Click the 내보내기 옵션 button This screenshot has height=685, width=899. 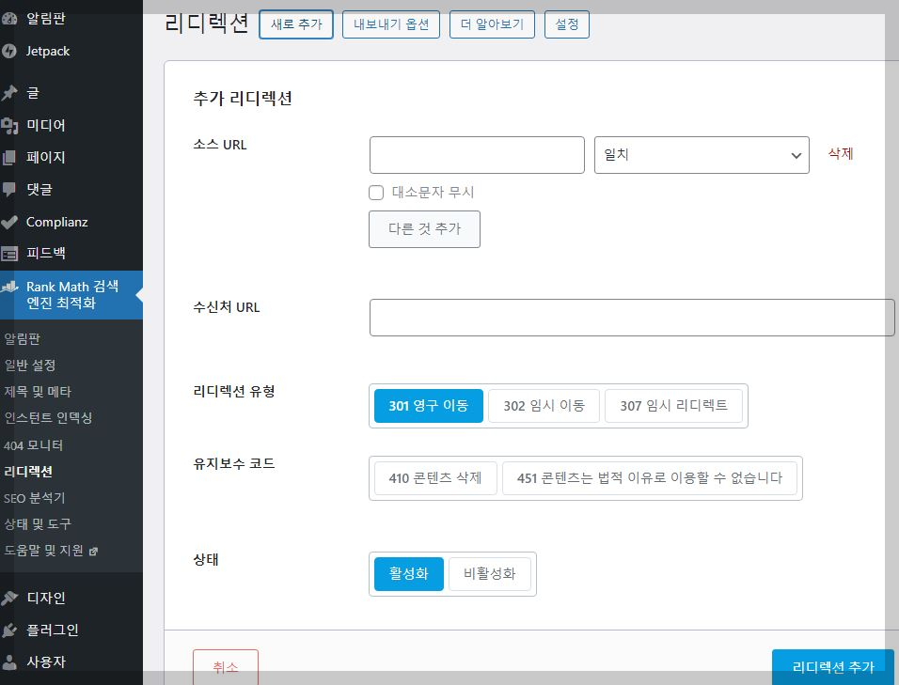[391, 24]
